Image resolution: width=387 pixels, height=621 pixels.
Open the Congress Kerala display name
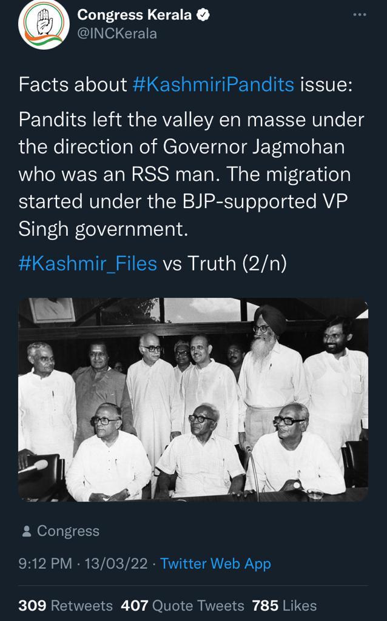[x=134, y=15]
